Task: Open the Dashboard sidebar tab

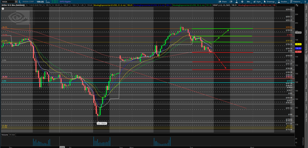Action: point(306,97)
